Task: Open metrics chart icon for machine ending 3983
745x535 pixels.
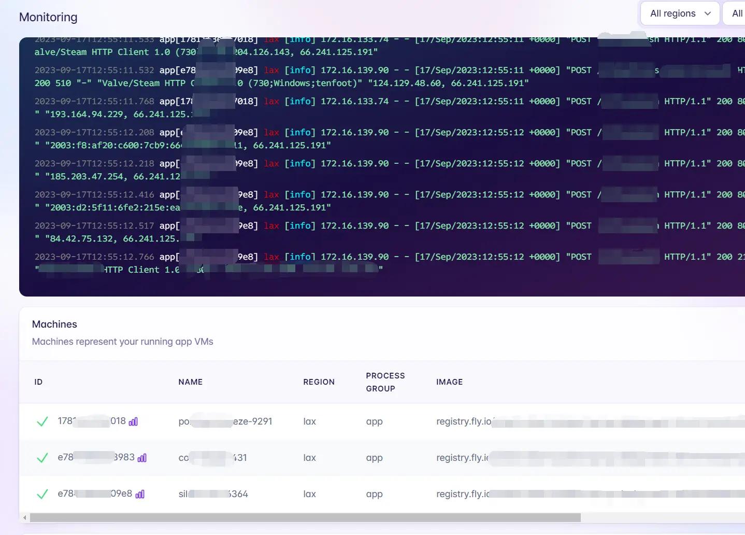Action: [x=142, y=458]
